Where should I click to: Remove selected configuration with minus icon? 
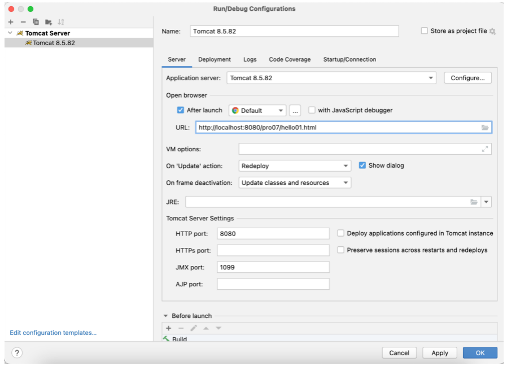23,22
